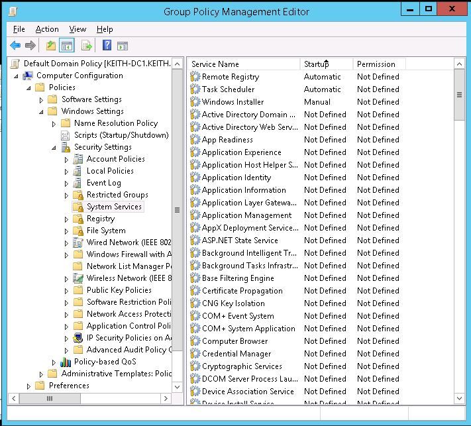The height and width of the screenshot is (426, 471).
Task: Click the Policy-based QoS chart icon
Action: pos(66,362)
